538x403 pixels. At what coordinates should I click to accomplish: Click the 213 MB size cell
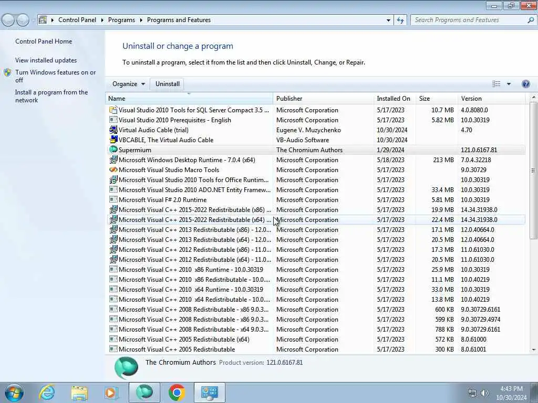[x=443, y=160]
